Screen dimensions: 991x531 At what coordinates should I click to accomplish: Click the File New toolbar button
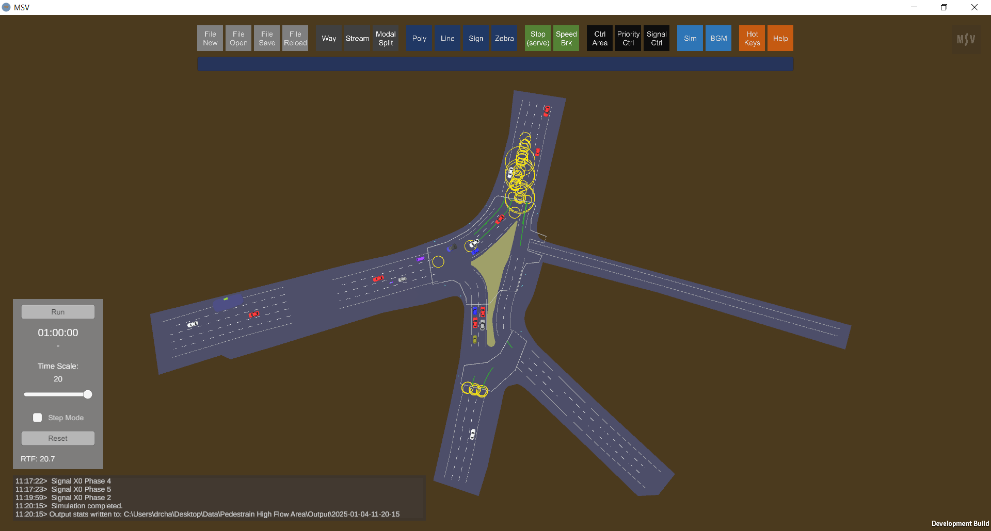tap(210, 39)
